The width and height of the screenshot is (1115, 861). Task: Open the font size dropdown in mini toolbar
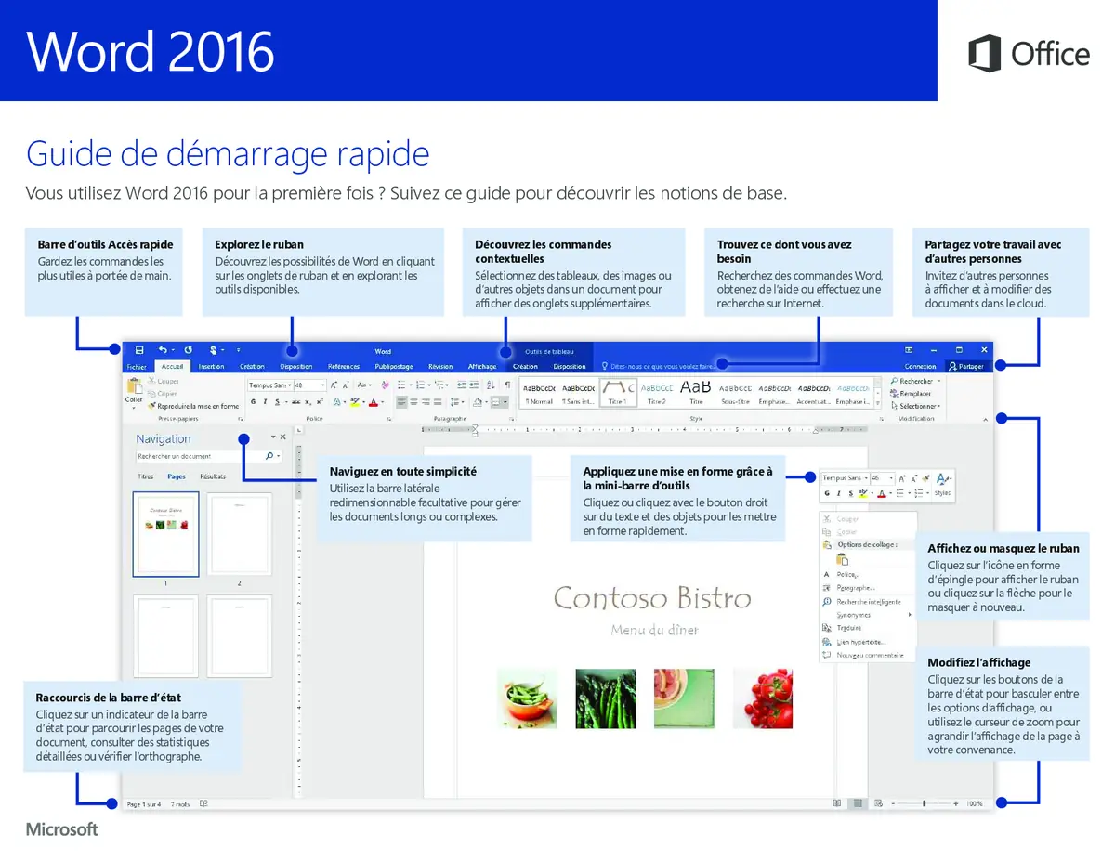891,478
